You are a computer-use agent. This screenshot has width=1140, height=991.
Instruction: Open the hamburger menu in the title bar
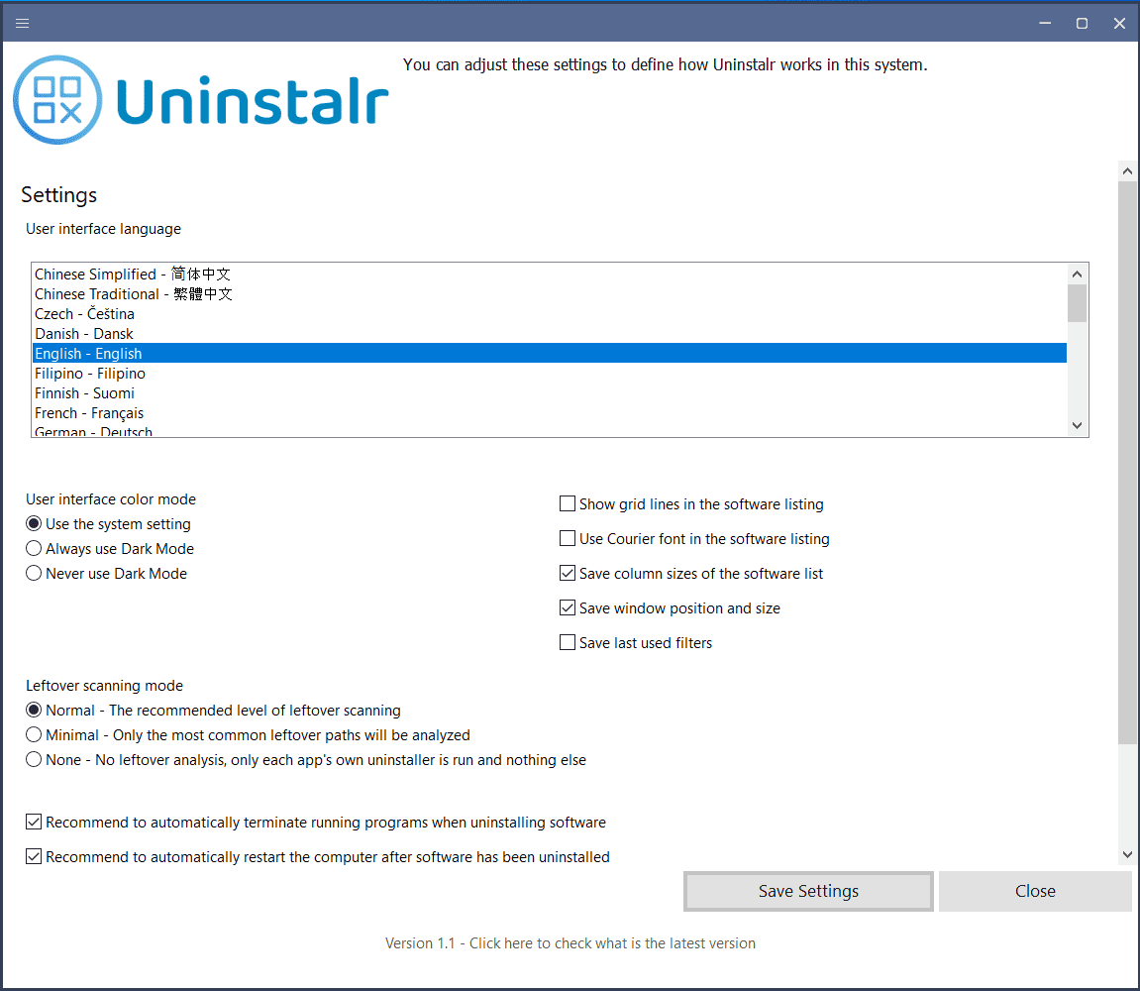point(22,23)
